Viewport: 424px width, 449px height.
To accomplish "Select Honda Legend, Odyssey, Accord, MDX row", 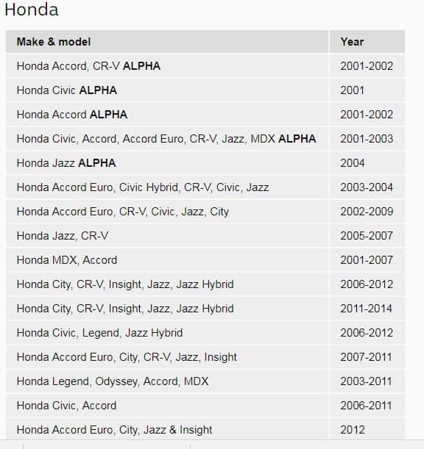I will coord(205,381).
